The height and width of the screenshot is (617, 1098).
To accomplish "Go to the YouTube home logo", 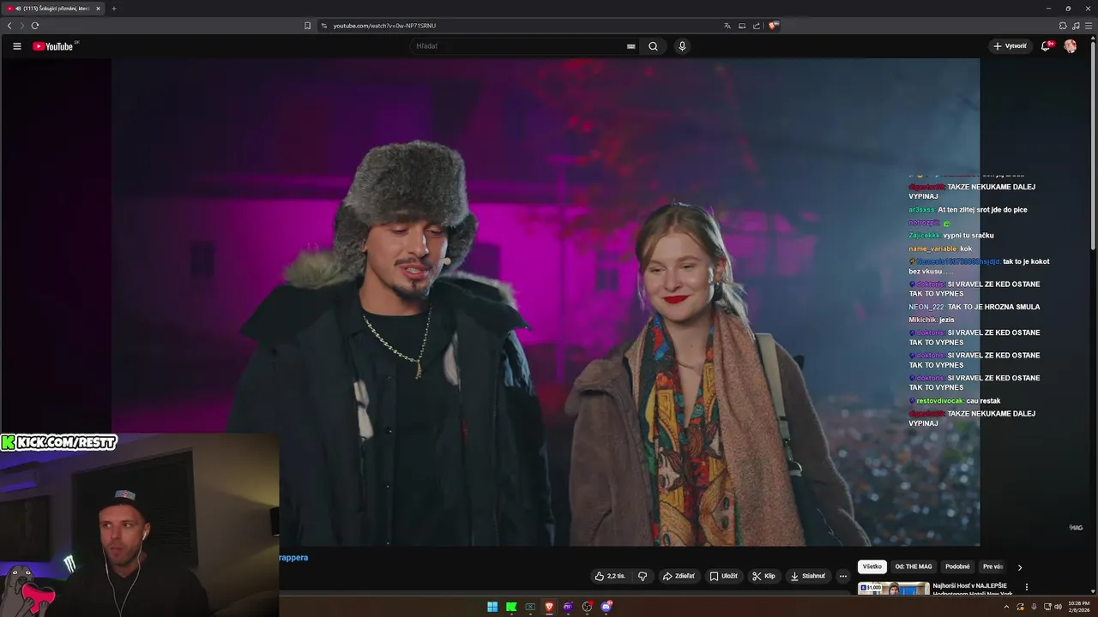I will tap(54, 46).
